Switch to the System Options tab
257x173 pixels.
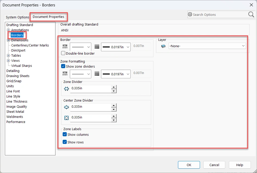pos(17,17)
